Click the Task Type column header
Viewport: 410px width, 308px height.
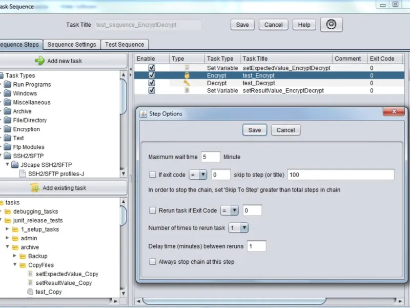222,59
